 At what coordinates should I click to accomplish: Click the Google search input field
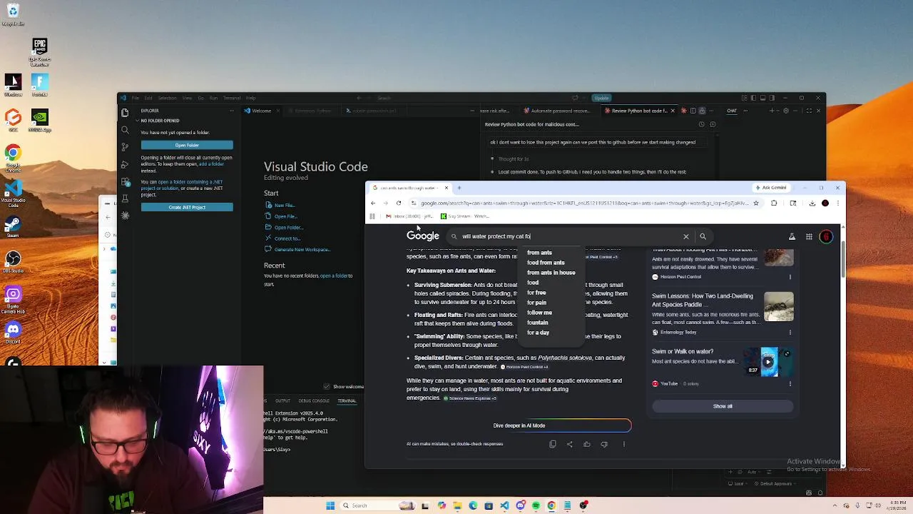(x=567, y=236)
